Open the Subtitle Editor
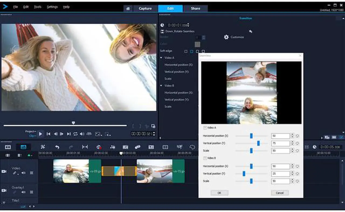This screenshot has width=345, height=212. pos(151,147)
